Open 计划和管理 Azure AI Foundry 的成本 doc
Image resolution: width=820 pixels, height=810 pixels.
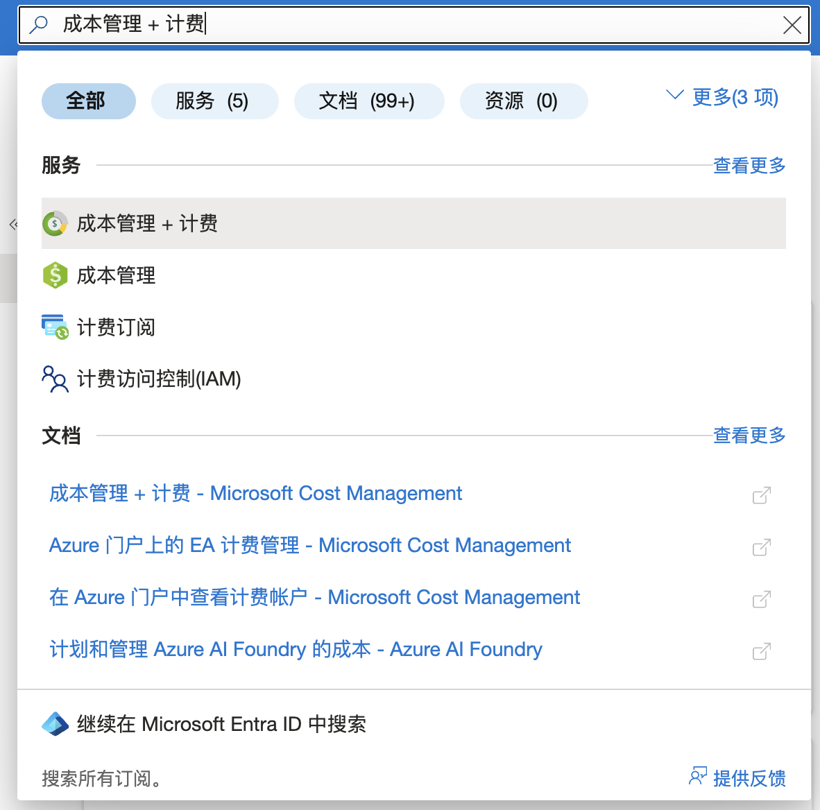[296, 650]
